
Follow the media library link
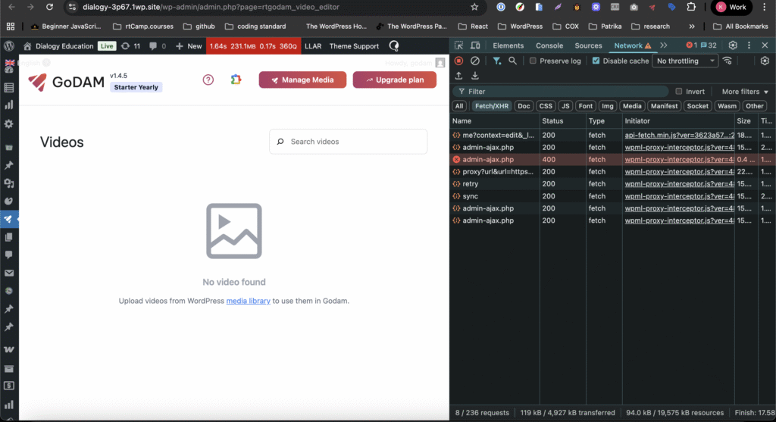pyautogui.click(x=248, y=301)
